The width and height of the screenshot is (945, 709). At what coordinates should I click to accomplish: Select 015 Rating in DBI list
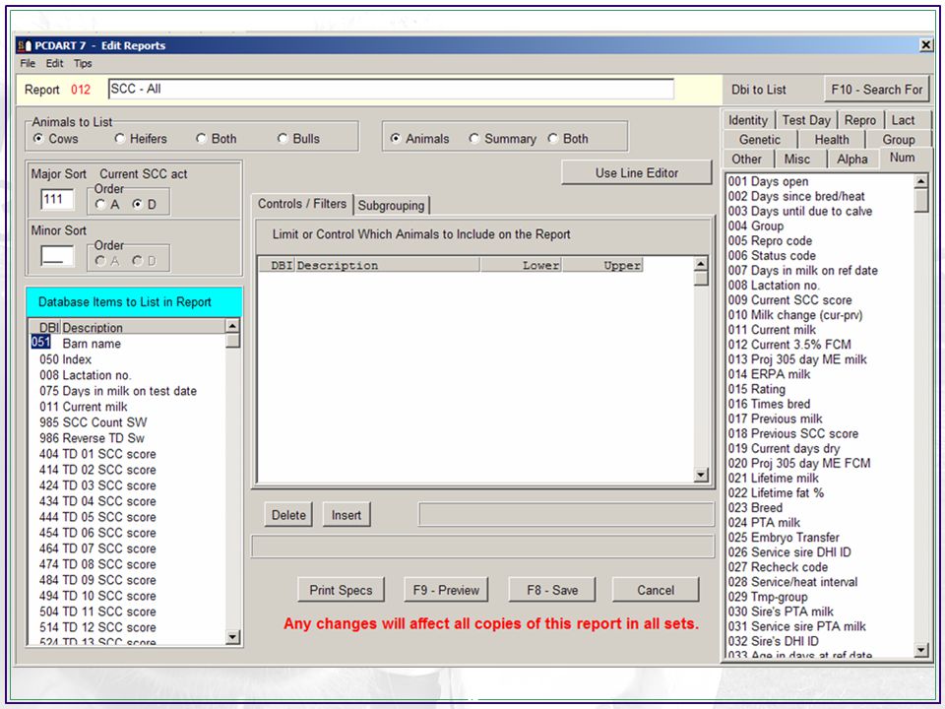tap(820, 389)
